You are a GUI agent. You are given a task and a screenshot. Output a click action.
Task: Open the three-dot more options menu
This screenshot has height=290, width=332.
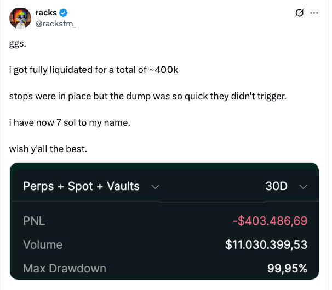[x=314, y=13]
